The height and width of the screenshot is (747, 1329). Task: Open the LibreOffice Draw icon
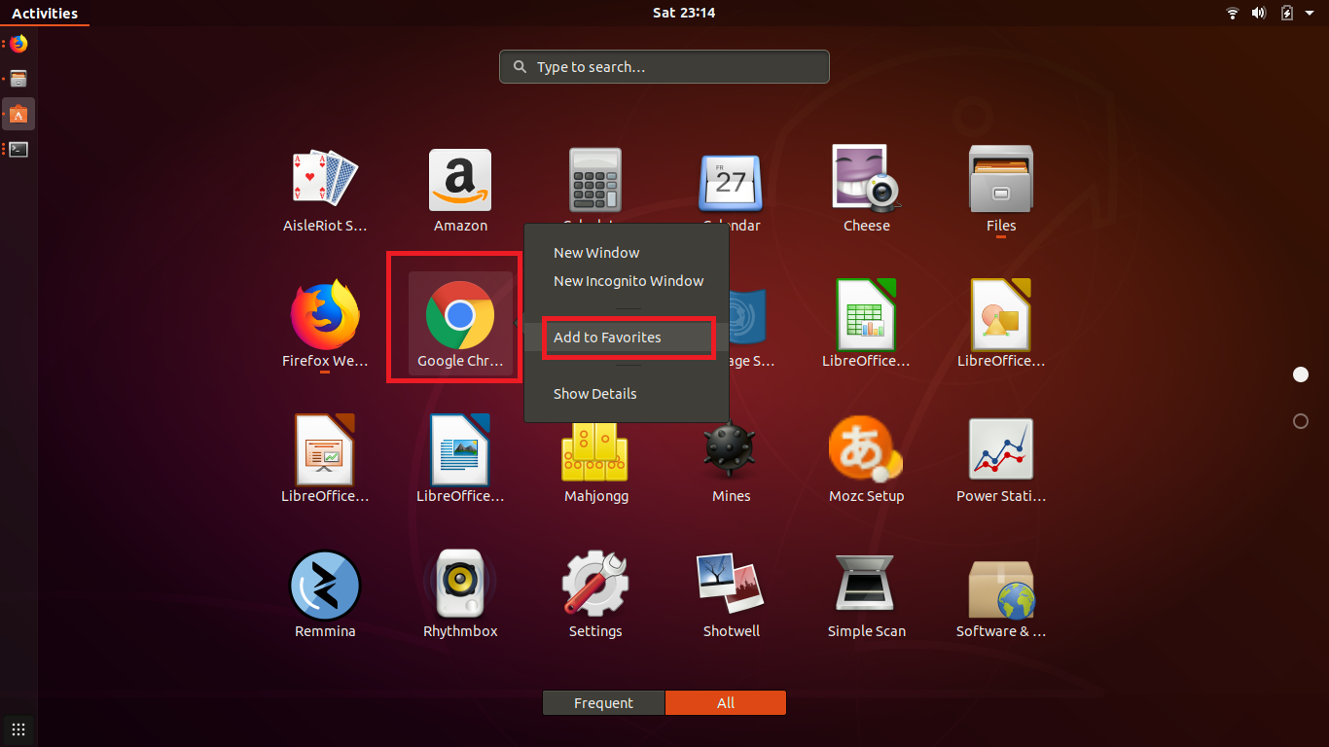click(1001, 314)
